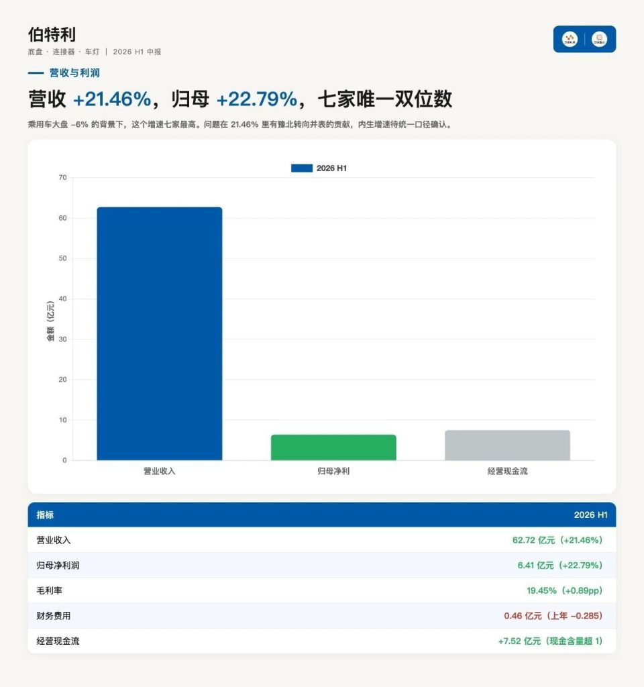Click the y-axis tick label 10
Screen dimensions: 644x687
point(62,420)
